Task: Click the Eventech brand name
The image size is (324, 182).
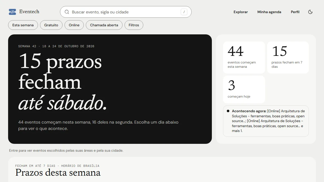Action: point(29,12)
